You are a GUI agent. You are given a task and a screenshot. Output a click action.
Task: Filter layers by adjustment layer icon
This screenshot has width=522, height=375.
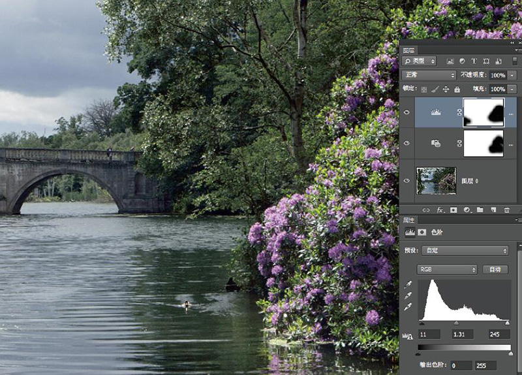click(462, 61)
